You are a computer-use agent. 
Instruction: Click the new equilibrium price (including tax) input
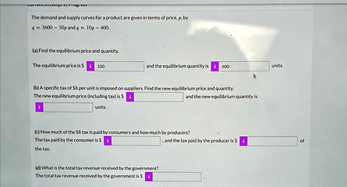159,97
